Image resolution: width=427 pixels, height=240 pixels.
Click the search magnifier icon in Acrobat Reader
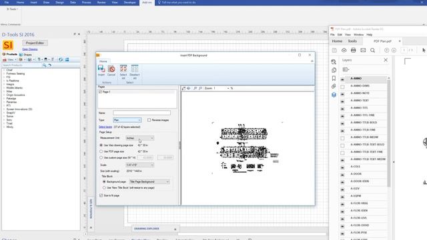click(372, 51)
